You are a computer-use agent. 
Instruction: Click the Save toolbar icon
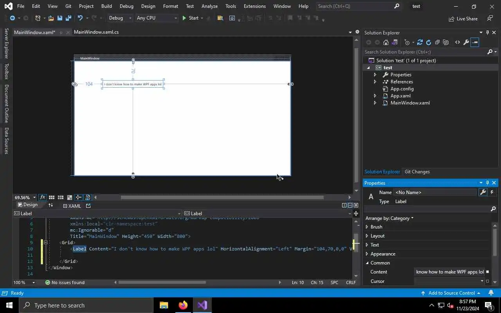coord(59,18)
